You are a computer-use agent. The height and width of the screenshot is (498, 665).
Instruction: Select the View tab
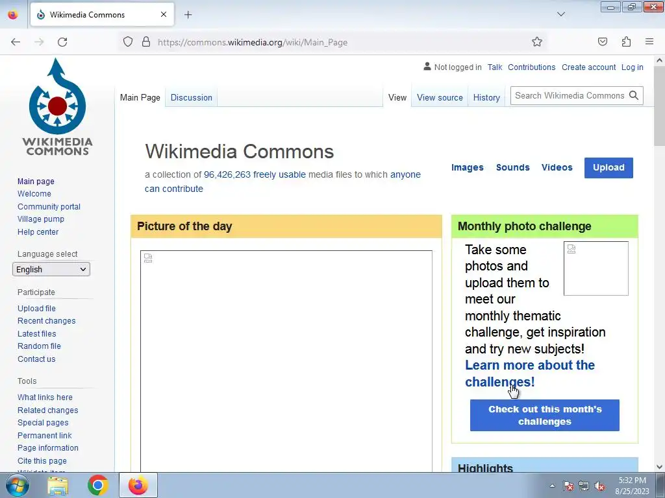[397, 97]
